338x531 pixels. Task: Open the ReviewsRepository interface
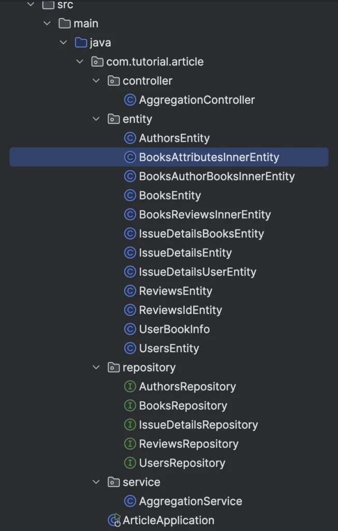click(x=188, y=444)
